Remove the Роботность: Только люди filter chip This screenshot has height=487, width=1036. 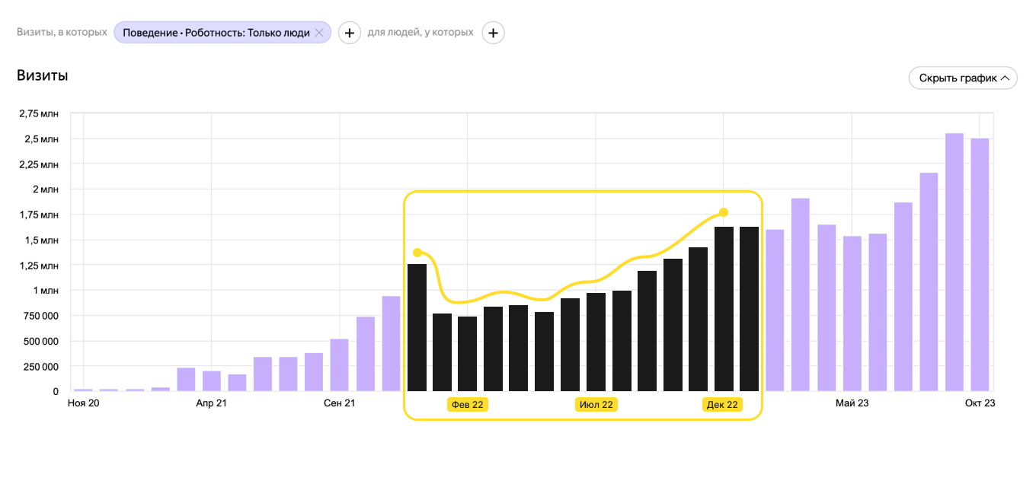point(319,33)
